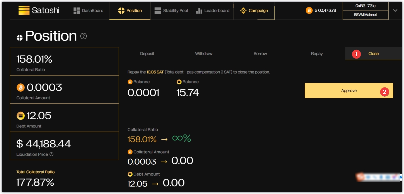Click the SAT coin icon beside Debt Amount
Viewport: 404px width, 194px height.
pyautogui.click(x=20, y=116)
